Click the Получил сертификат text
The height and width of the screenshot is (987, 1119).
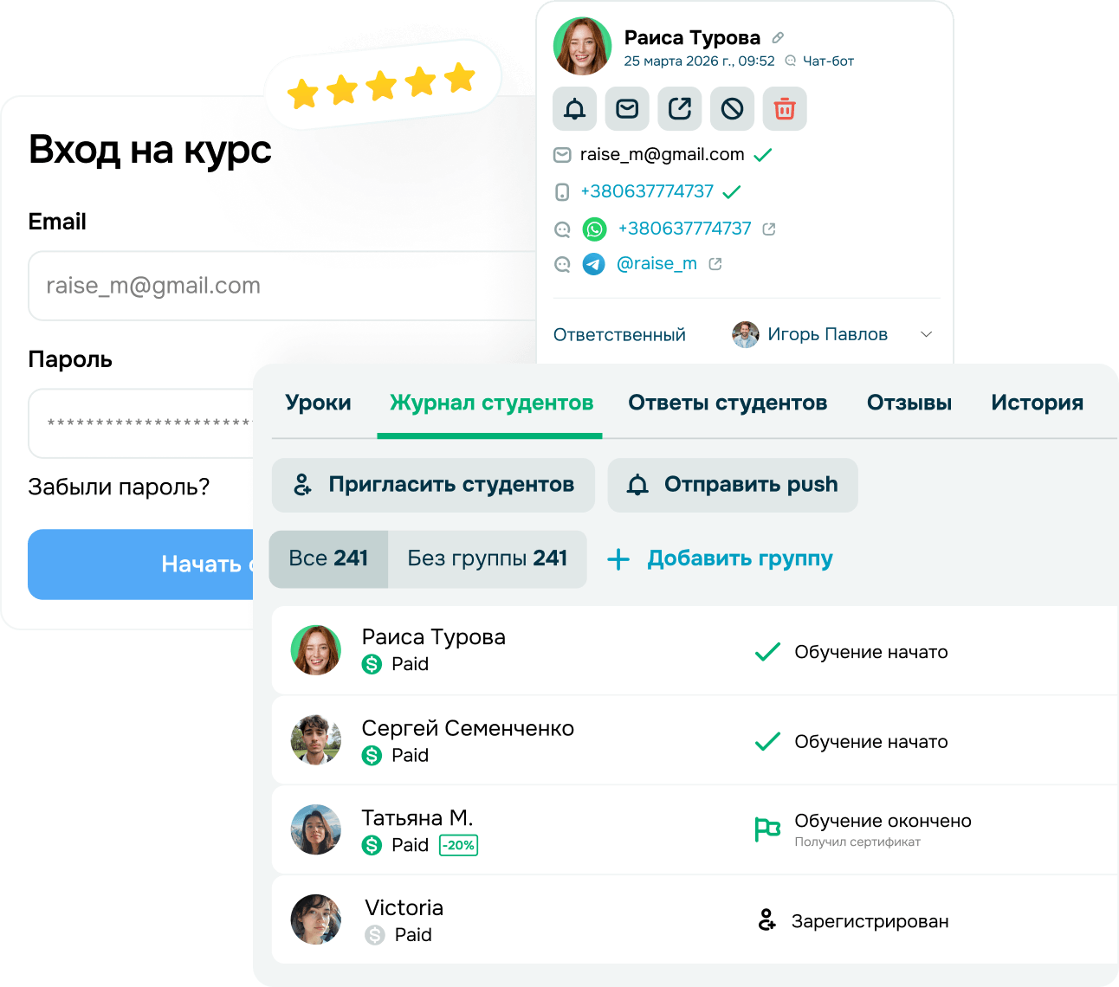pos(857,842)
